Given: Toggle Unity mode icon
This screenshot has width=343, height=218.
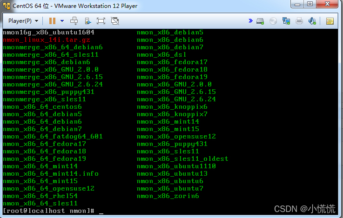Looking at the screenshot, I should tap(115, 21).
